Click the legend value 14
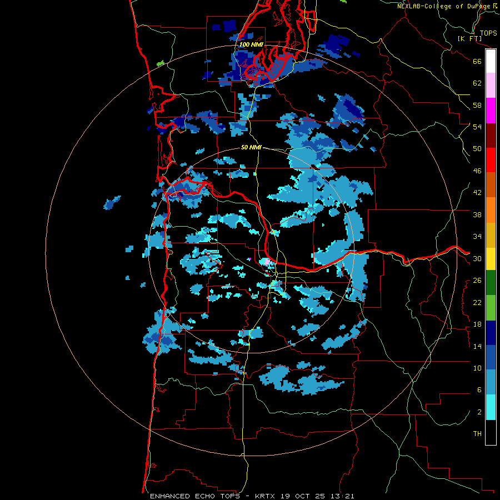Image resolution: width=500 pixels, height=500 pixels. coord(477,346)
